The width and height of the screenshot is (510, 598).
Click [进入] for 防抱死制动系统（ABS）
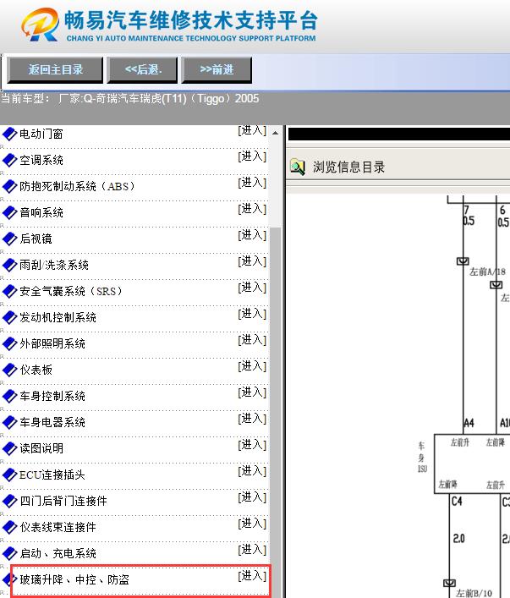point(252,183)
